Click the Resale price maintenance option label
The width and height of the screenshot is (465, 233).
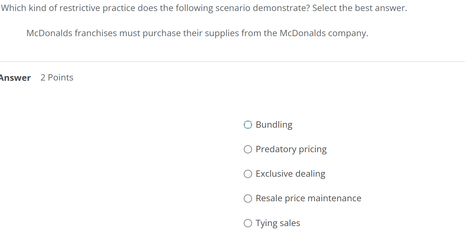point(308,198)
